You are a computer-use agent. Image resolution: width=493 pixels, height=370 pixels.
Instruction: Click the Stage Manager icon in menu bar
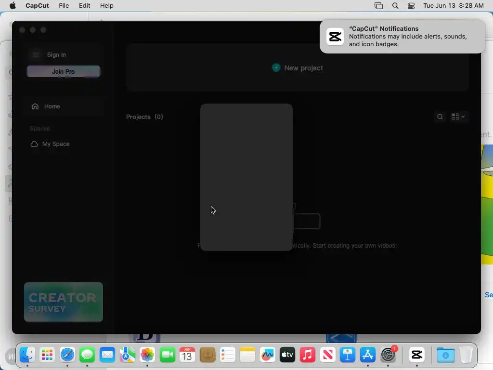point(378,6)
